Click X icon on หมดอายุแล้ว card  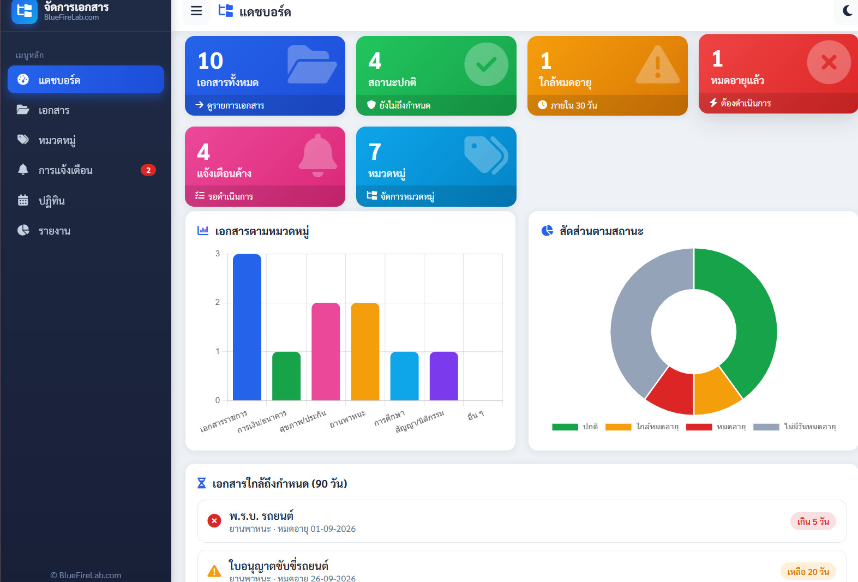click(x=829, y=62)
